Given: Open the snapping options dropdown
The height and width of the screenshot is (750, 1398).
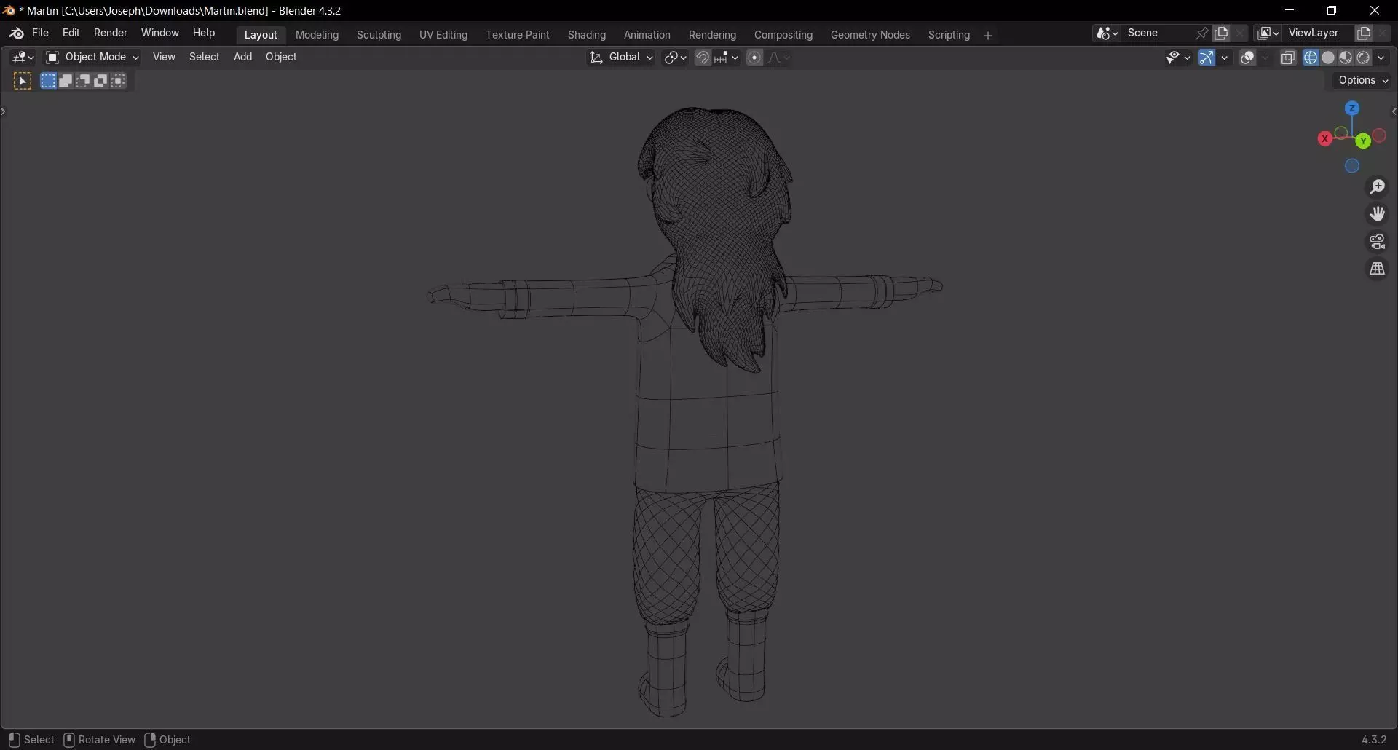Looking at the screenshot, I should [727, 58].
